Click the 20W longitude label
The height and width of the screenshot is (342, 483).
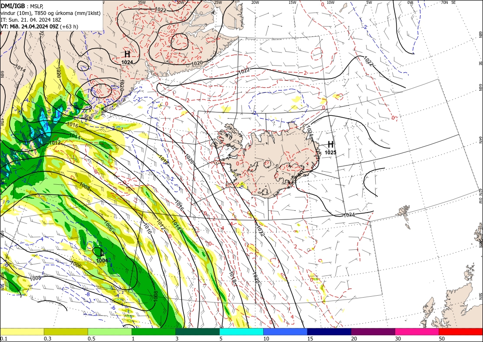click(255, 2)
